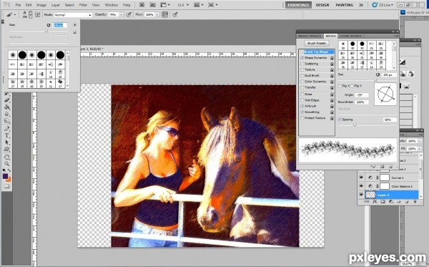Enable tablet pressure for opacity icon
Screen dimensions: 429x267
tap(129, 14)
